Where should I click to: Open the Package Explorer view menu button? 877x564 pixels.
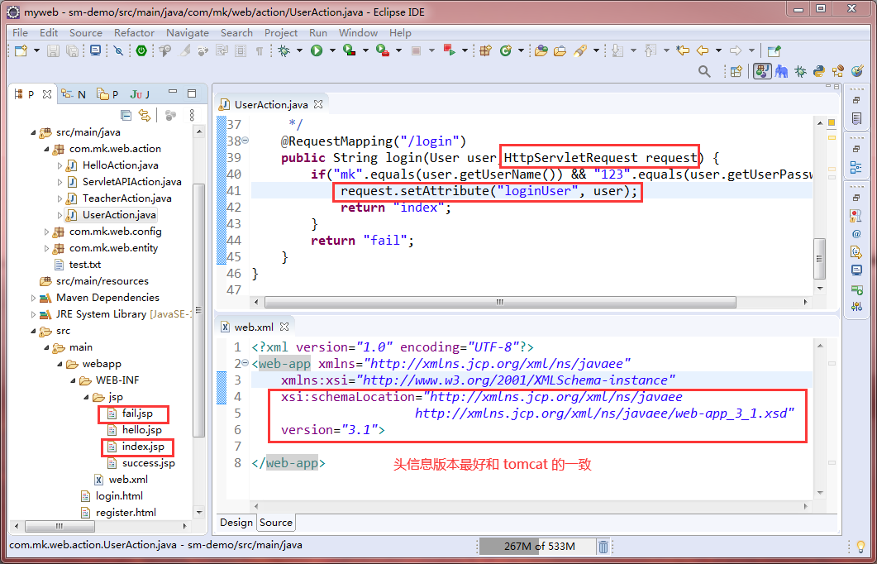(x=192, y=115)
